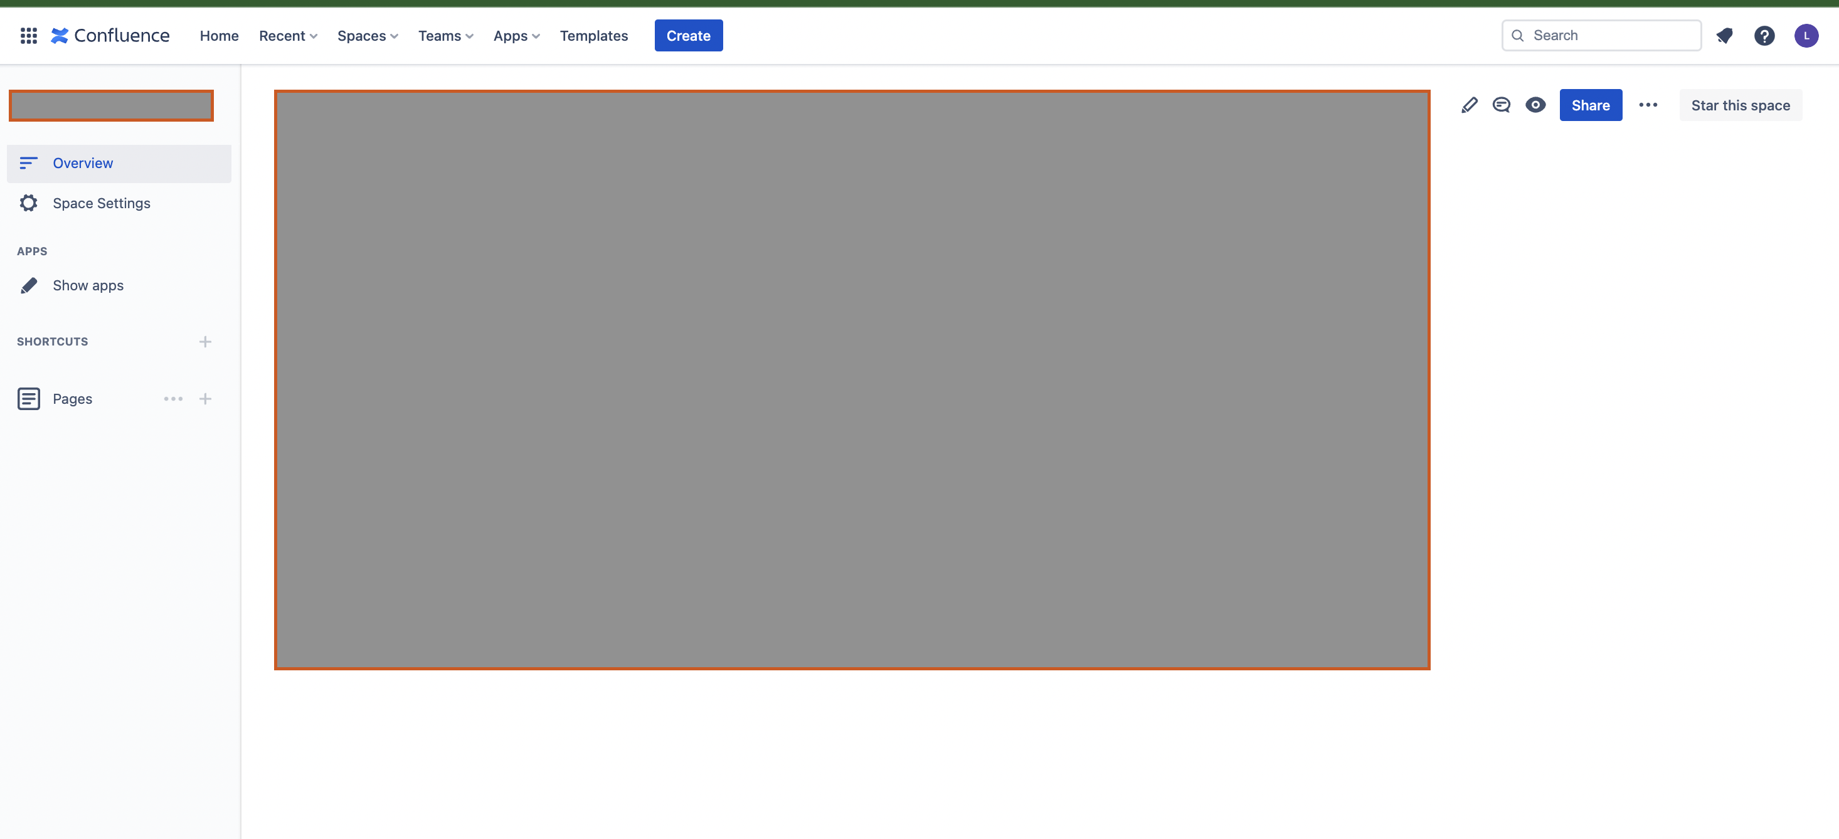Open the notifications bell icon

coord(1725,36)
